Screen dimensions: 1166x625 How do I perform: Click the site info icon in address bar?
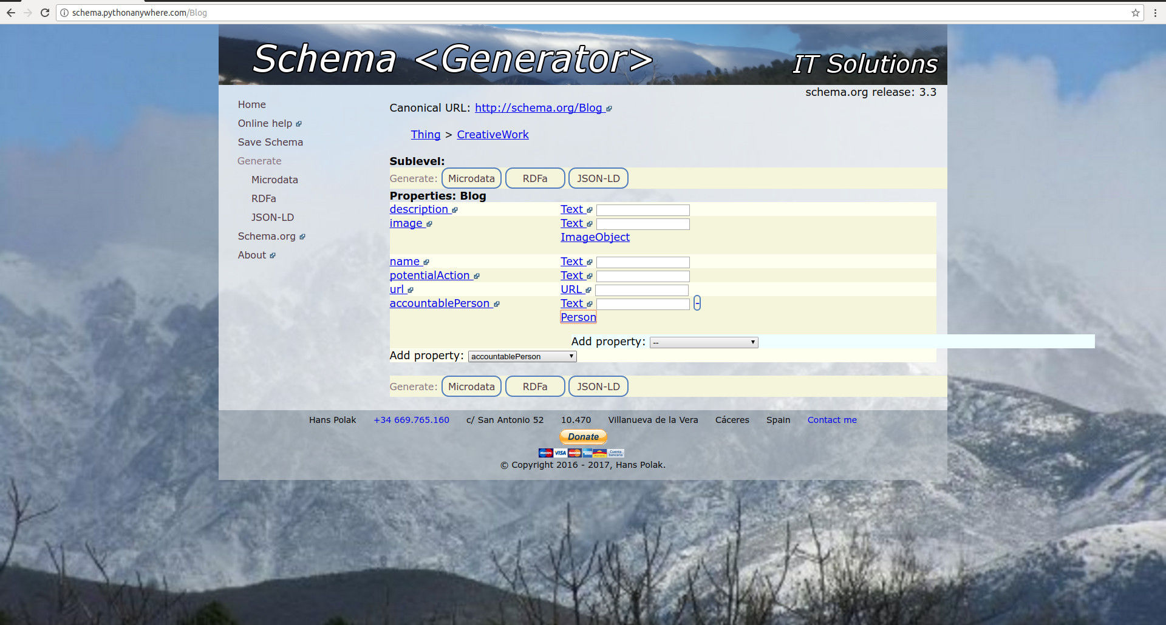pyautogui.click(x=64, y=13)
